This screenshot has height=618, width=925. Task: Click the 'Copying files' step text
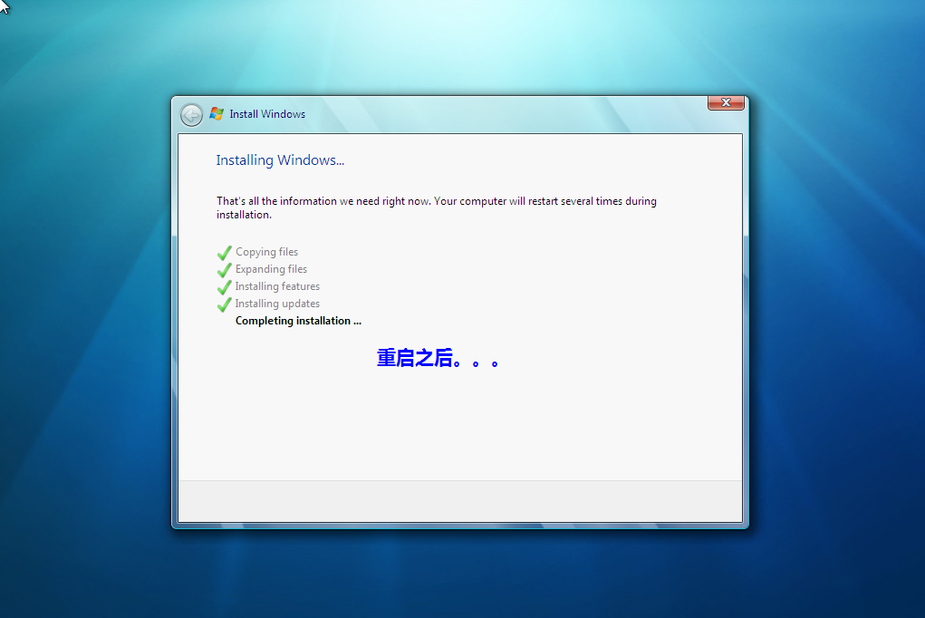[x=266, y=252]
